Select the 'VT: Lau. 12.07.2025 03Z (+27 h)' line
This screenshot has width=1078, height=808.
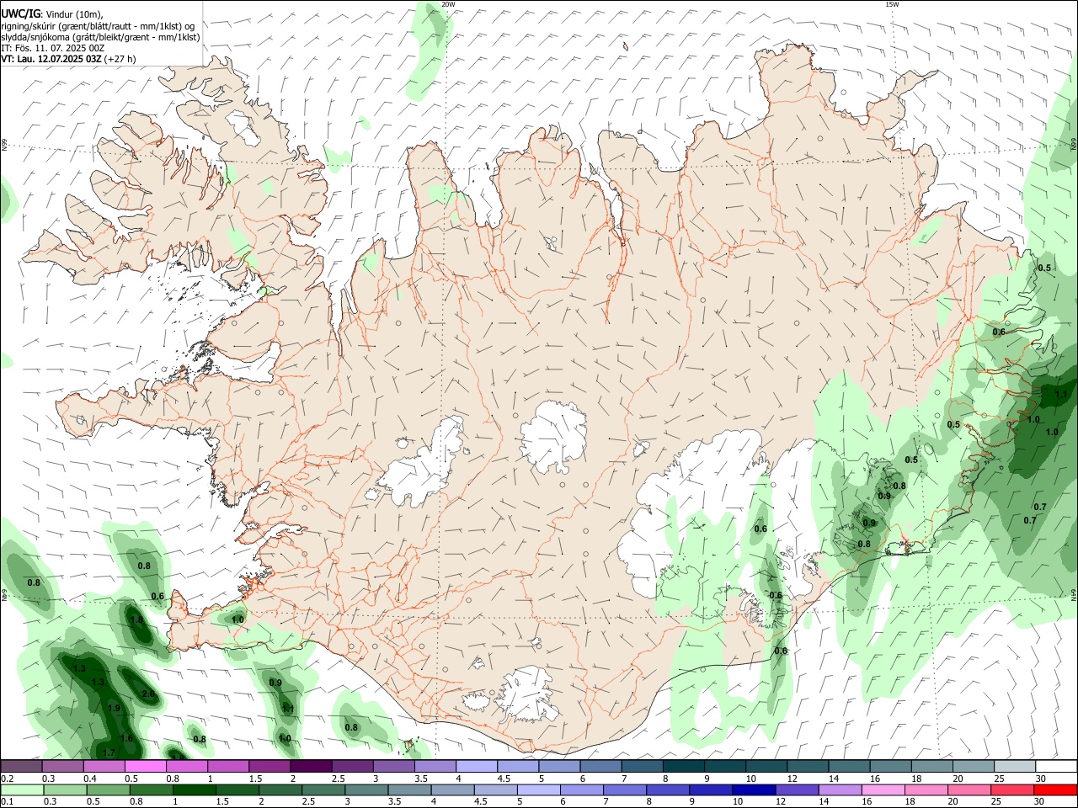tap(68, 59)
